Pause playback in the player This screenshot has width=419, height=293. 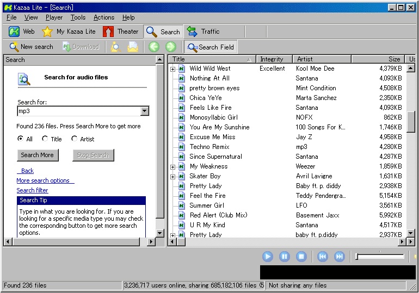[284, 257]
